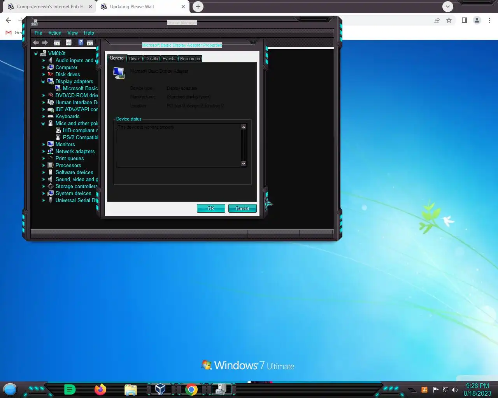Image resolution: width=498 pixels, height=398 pixels.
Task: Open the Action menu
Action: point(55,33)
